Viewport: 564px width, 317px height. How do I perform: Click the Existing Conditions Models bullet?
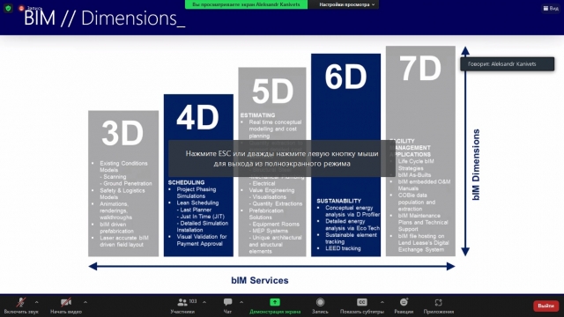pyautogui.click(x=123, y=166)
